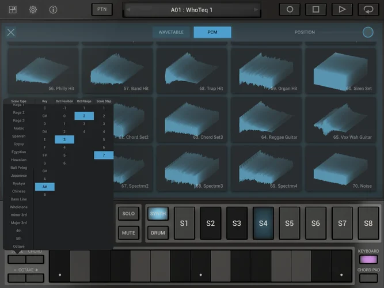The image size is (384, 288).
Task: Toggle the SOLO button
Action: point(128,214)
